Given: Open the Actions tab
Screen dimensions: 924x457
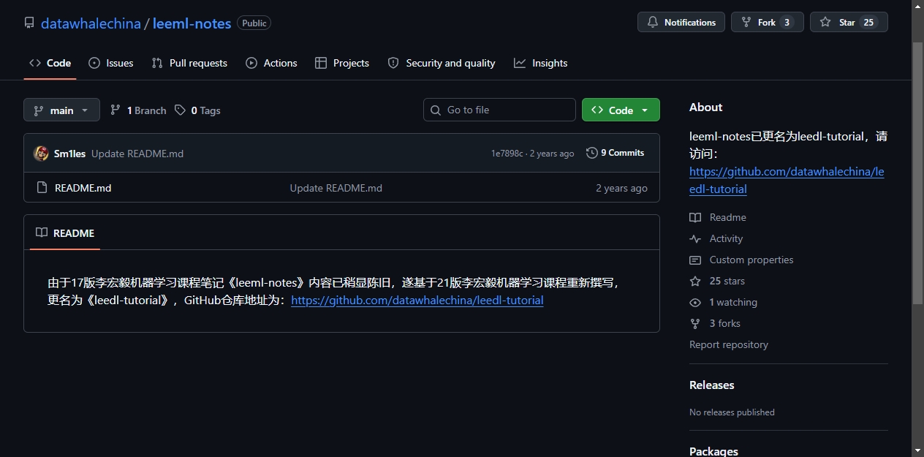Looking at the screenshot, I should point(271,63).
